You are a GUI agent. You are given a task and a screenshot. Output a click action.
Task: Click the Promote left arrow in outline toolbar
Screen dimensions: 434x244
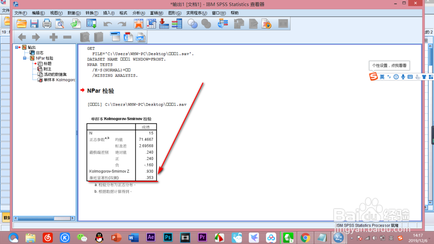coord(22,37)
